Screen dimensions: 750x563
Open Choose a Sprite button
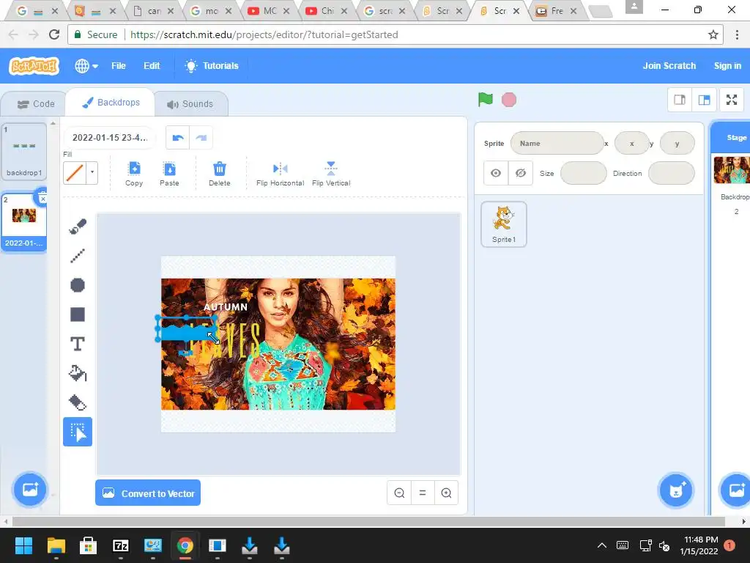(676, 490)
